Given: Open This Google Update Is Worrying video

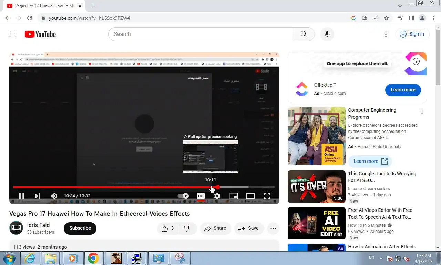Looking at the screenshot, I should coord(382,177).
